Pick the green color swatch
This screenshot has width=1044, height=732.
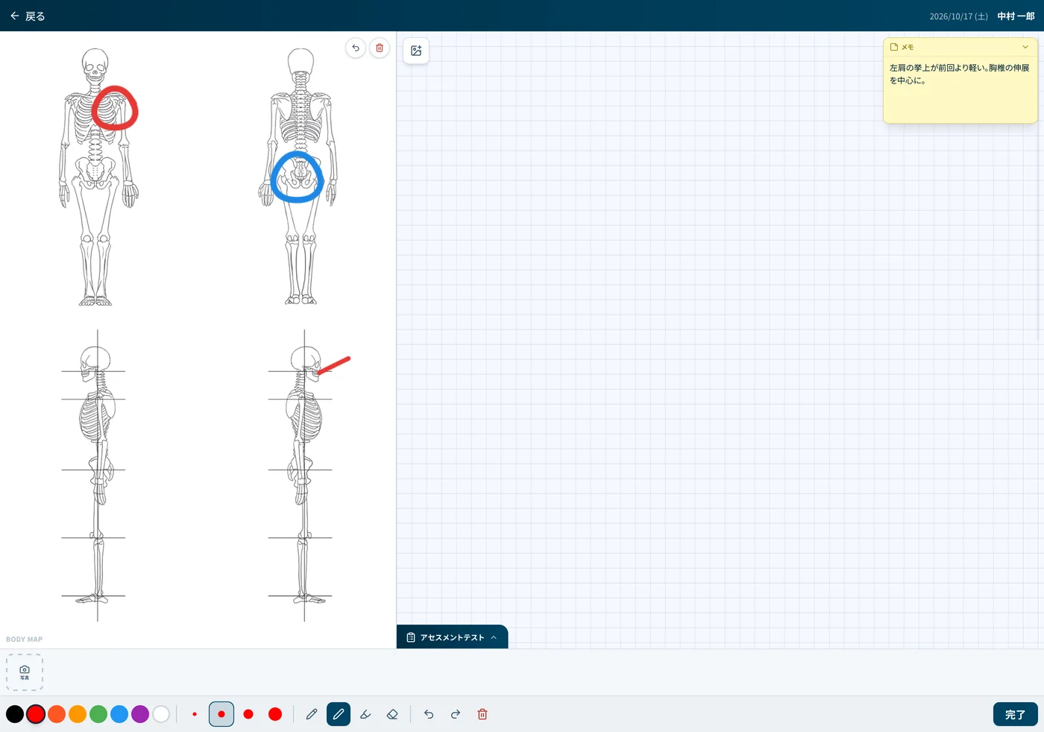98,714
